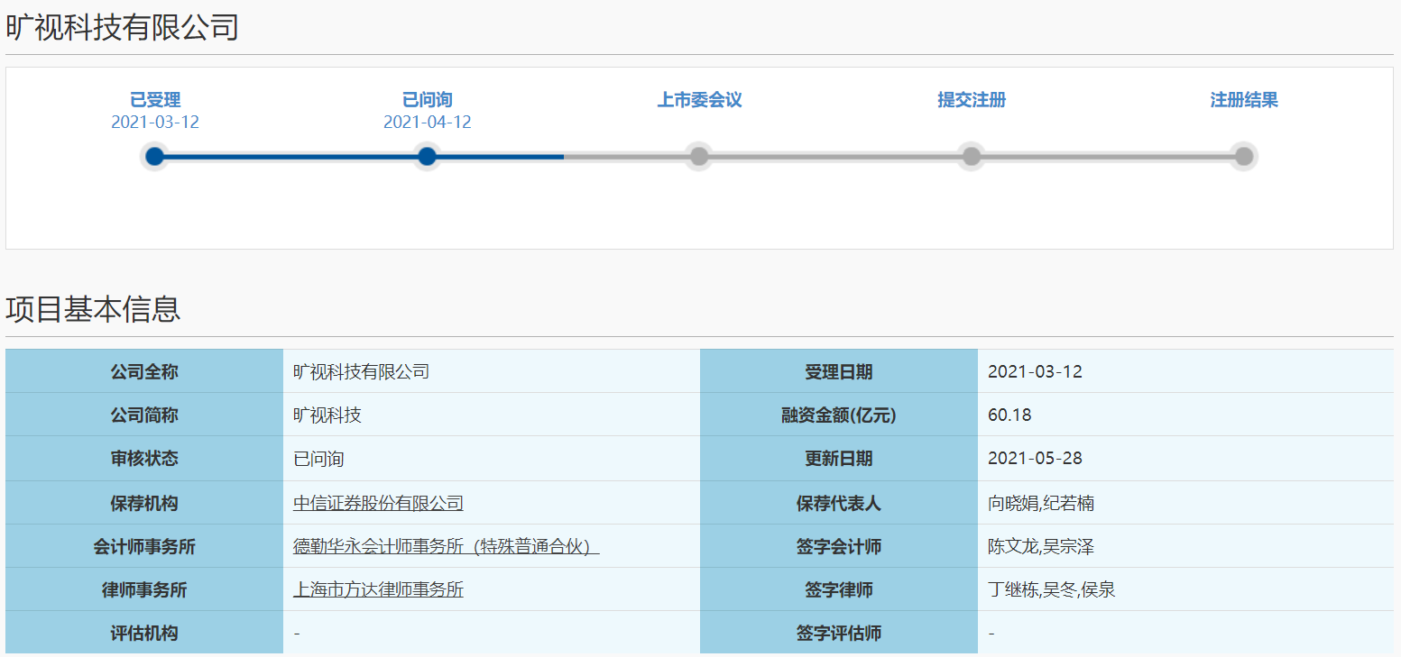The width and height of the screenshot is (1401, 657).
Task: Click the date 2021-04-12 under 已问询
Action: [428, 123]
